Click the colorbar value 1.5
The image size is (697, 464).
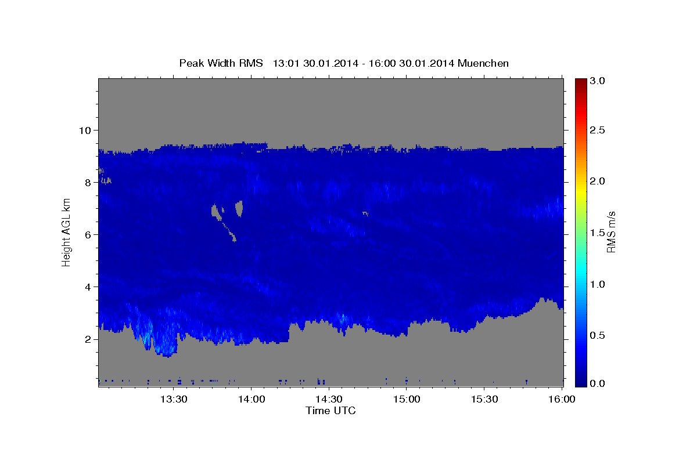coord(598,233)
